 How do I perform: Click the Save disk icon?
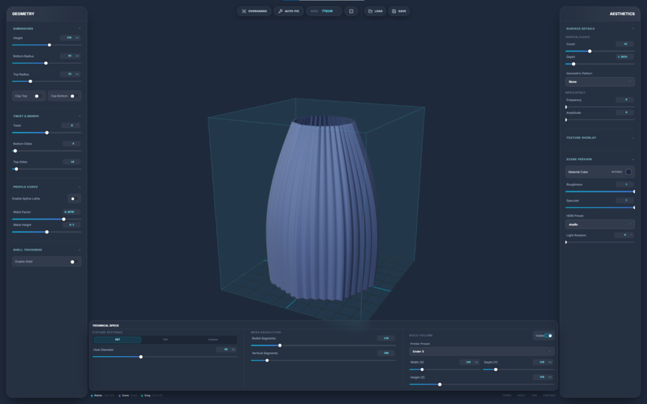pyautogui.click(x=399, y=11)
